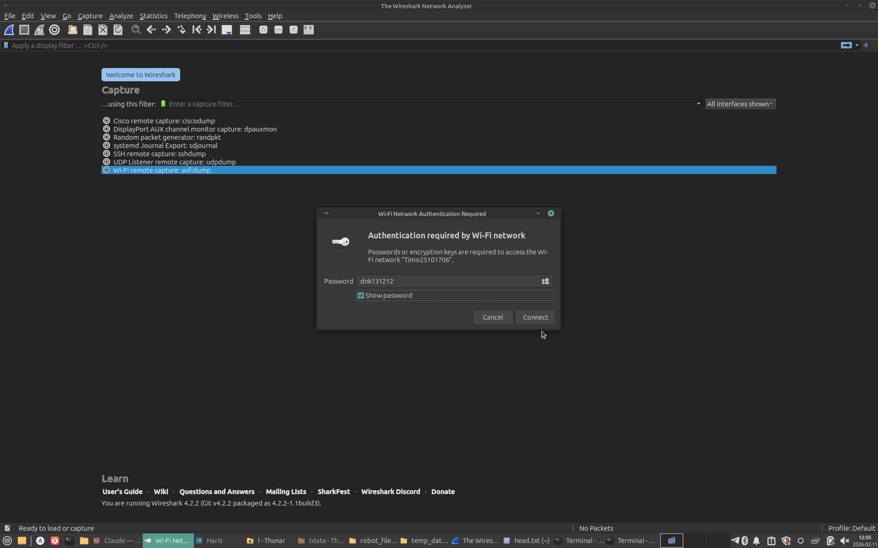The width and height of the screenshot is (878, 548).
Task: Go to previous packet arrow icon
Action: coord(151,30)
